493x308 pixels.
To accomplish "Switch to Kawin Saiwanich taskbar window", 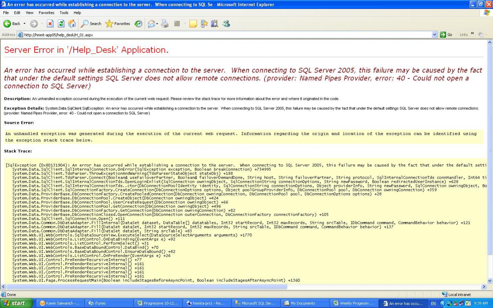I will (x=60, y=303).
